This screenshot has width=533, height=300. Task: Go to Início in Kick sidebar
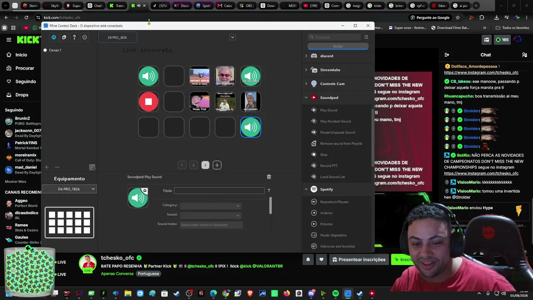[21, 55]
